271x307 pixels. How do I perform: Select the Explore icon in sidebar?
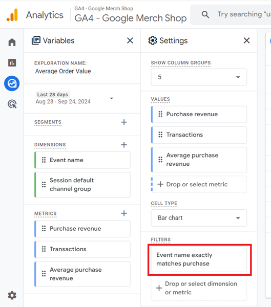(x=12, y=83)
